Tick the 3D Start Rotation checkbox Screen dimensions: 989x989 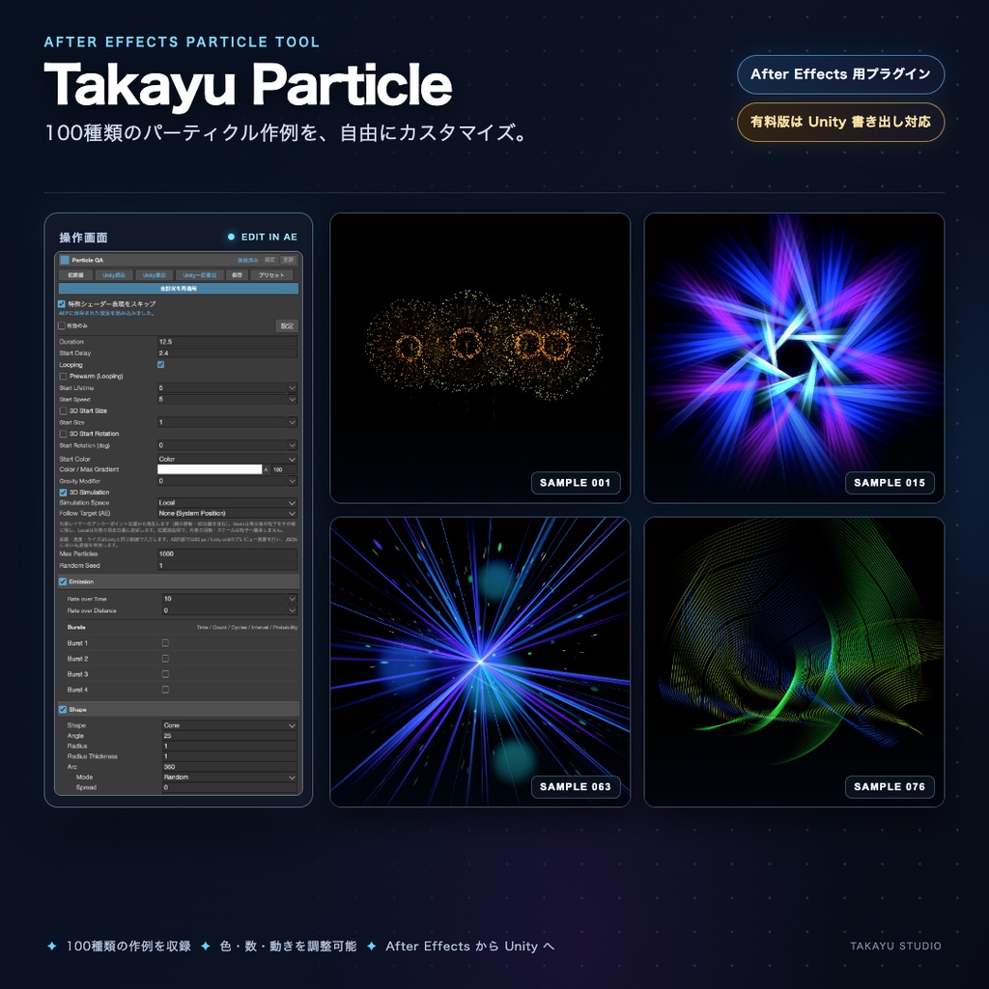(63, 434)
